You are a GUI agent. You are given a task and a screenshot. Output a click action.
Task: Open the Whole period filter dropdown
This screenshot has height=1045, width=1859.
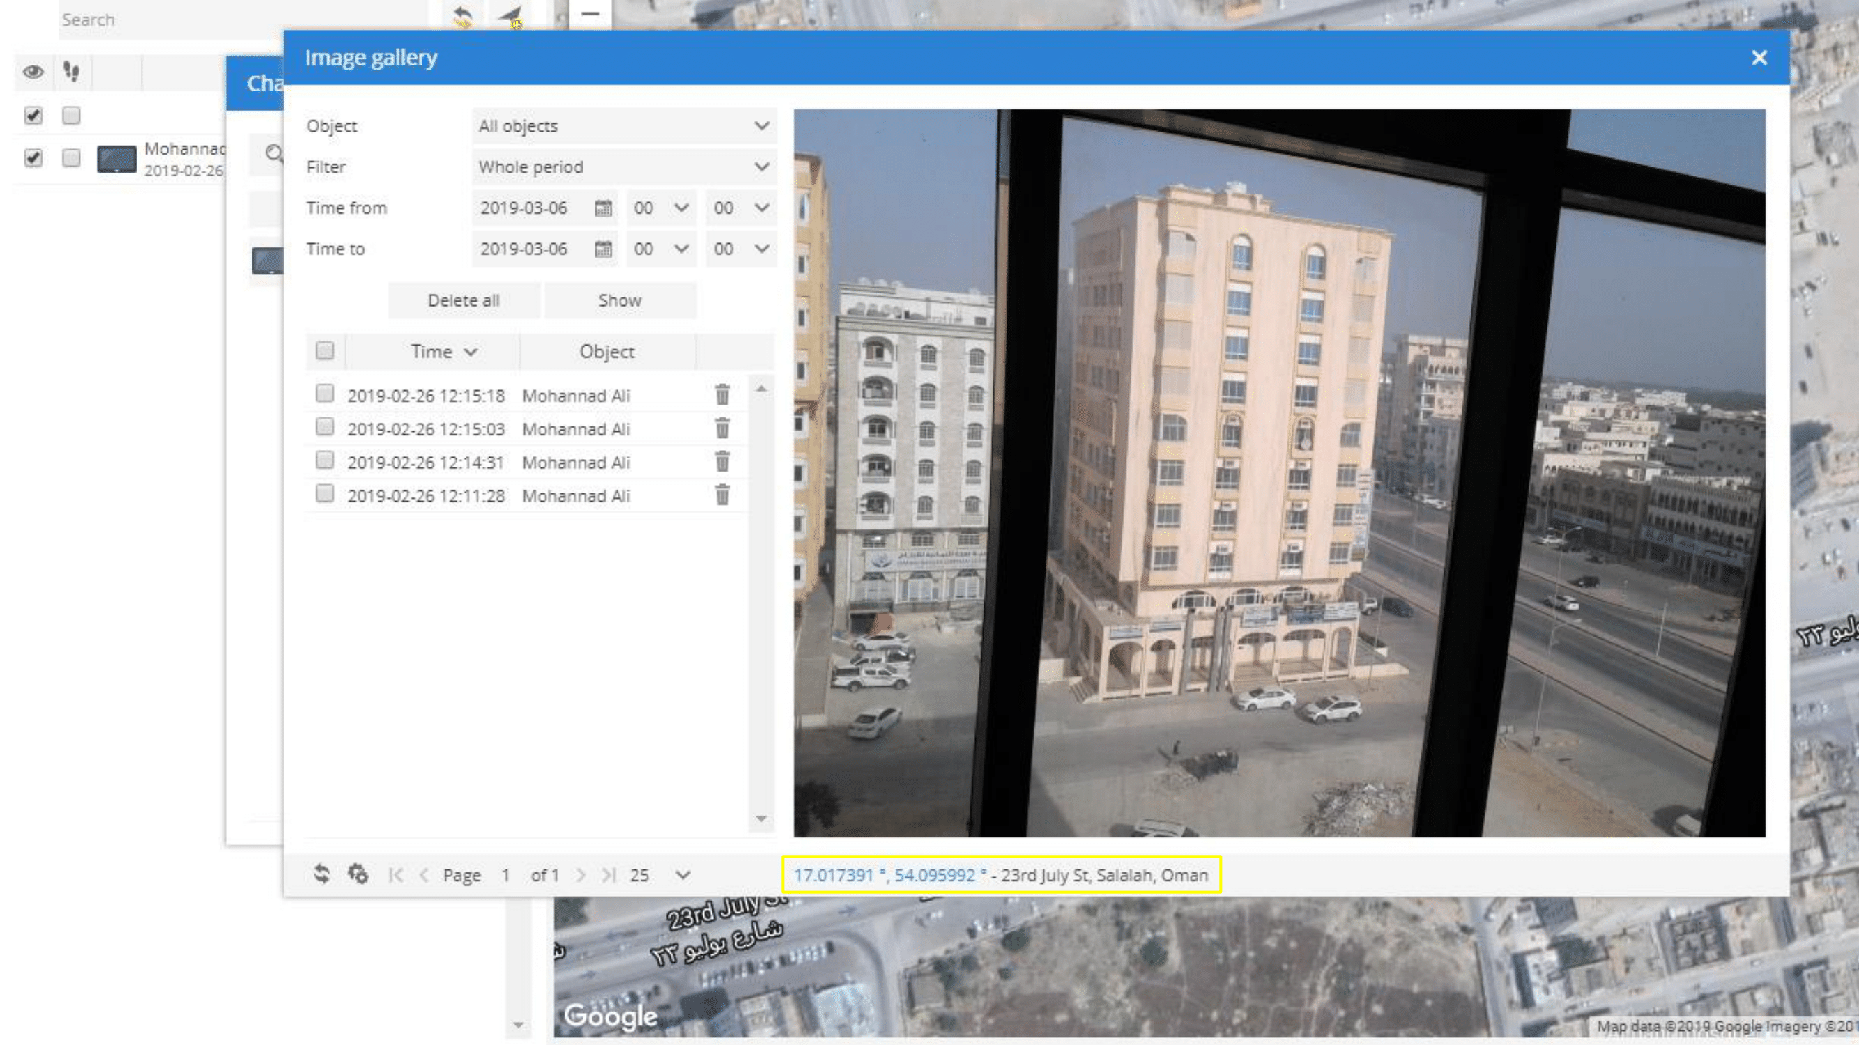click(624, 167)
